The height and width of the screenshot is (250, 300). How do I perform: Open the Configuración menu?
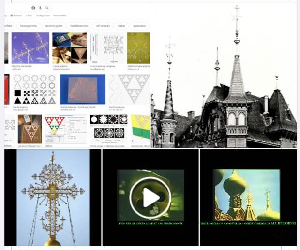(43, 16)
